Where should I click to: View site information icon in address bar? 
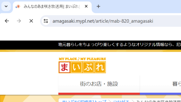point(46,21)
